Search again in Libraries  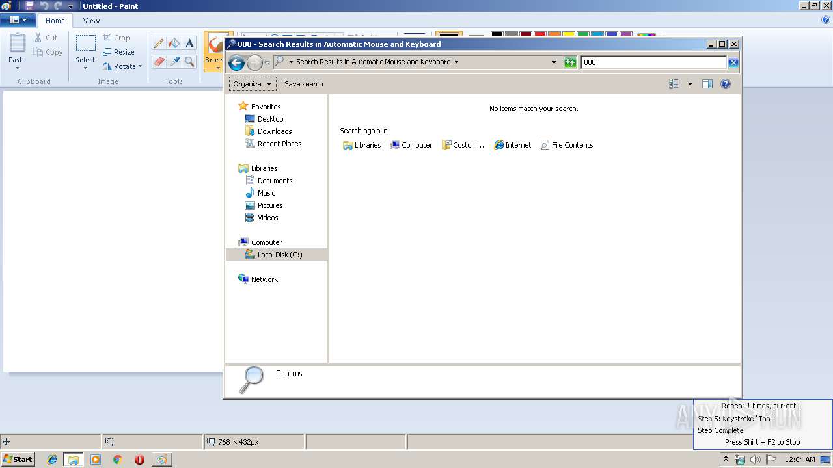[362, 145]
